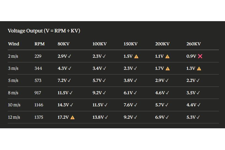Click the warning triangle beside 1.1V

tap(167, 56)
